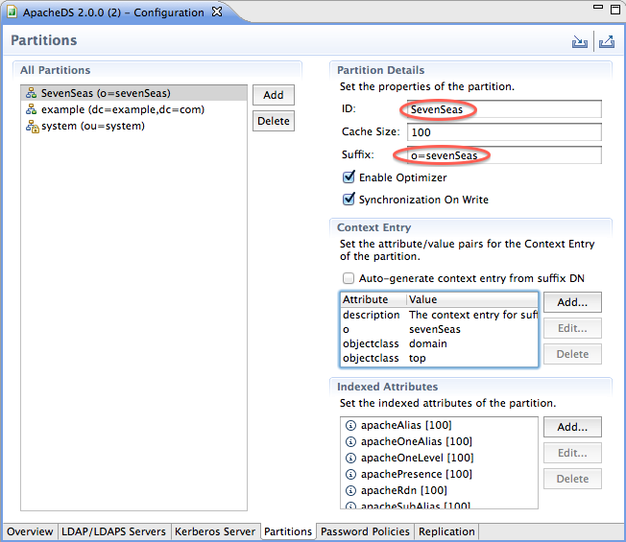Disable the Enable Optimizer checkbox
The width and height of the screenshot is (626, 542).
pyautogui.click(x=349, y=177)
